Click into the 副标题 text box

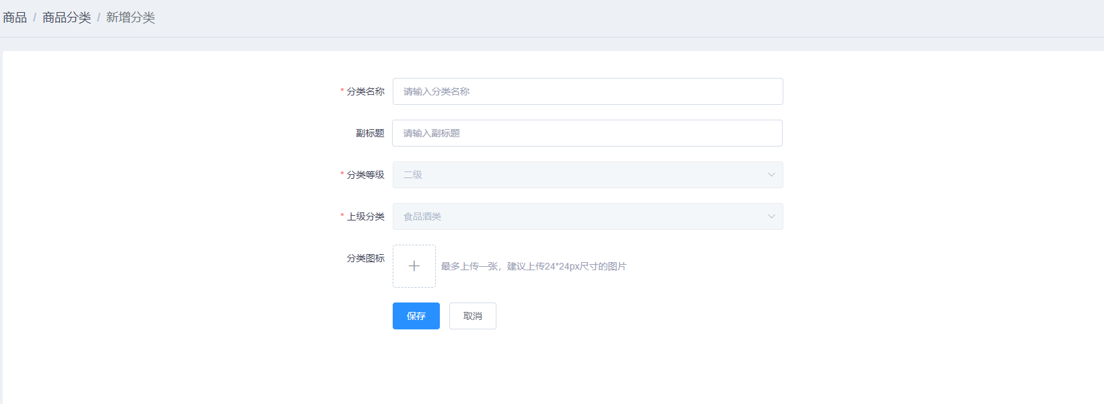coord(587,133)
